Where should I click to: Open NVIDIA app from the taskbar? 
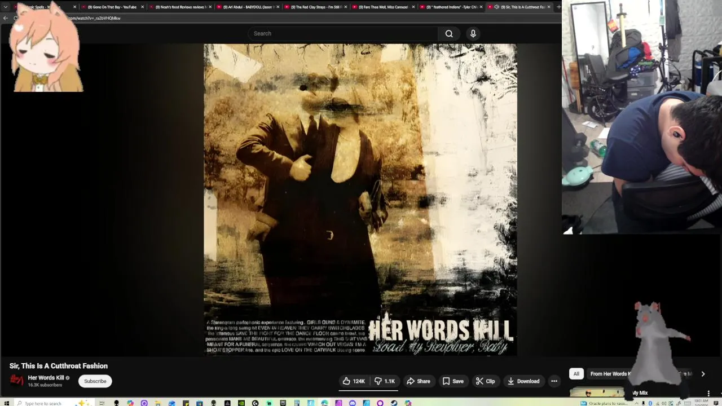click(241, 403)
